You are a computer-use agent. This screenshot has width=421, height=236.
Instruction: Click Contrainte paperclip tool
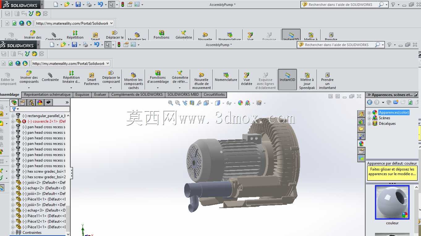[50, 77]
